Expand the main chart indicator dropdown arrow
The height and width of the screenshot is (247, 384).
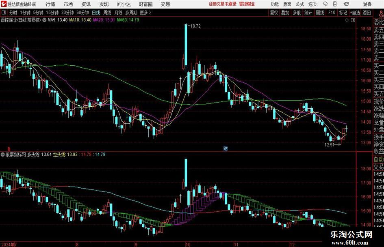[44, 20]
